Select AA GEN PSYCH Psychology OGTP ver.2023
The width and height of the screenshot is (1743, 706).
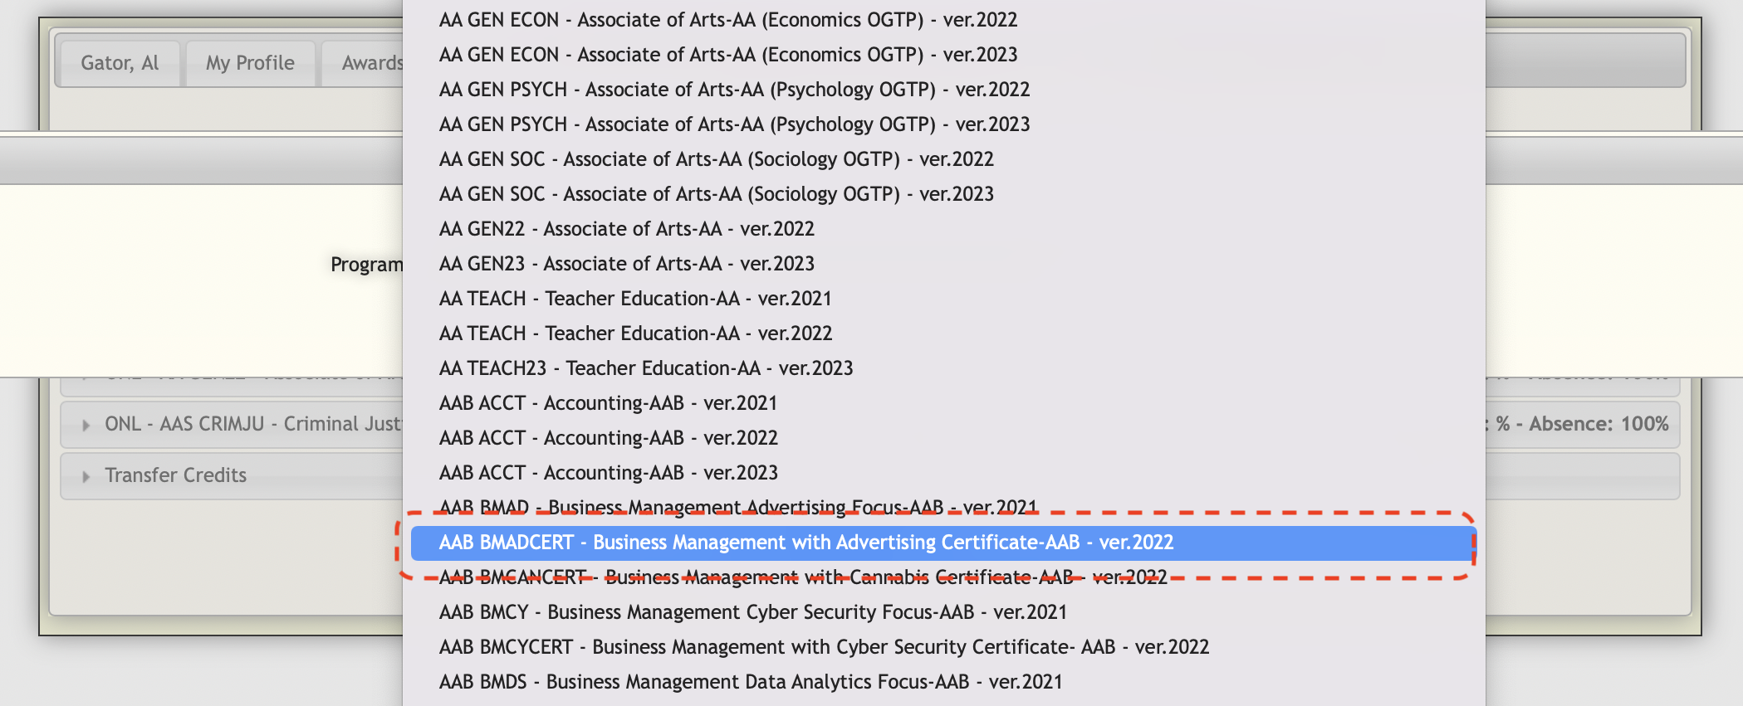(734, 124)
